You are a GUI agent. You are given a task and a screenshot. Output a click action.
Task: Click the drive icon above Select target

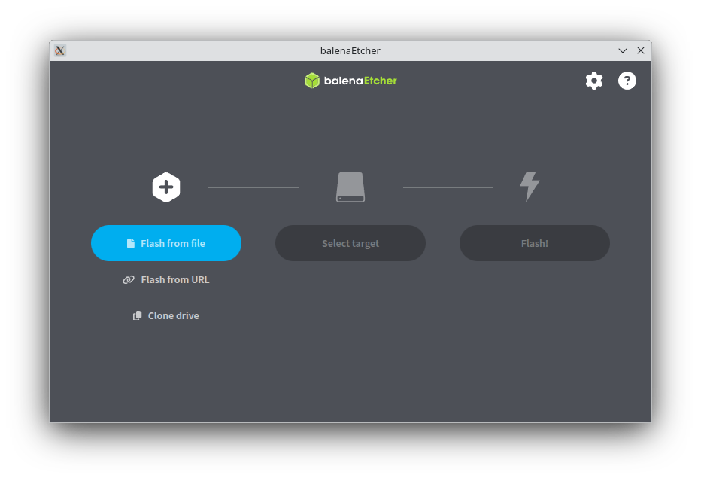pos(350,187)
